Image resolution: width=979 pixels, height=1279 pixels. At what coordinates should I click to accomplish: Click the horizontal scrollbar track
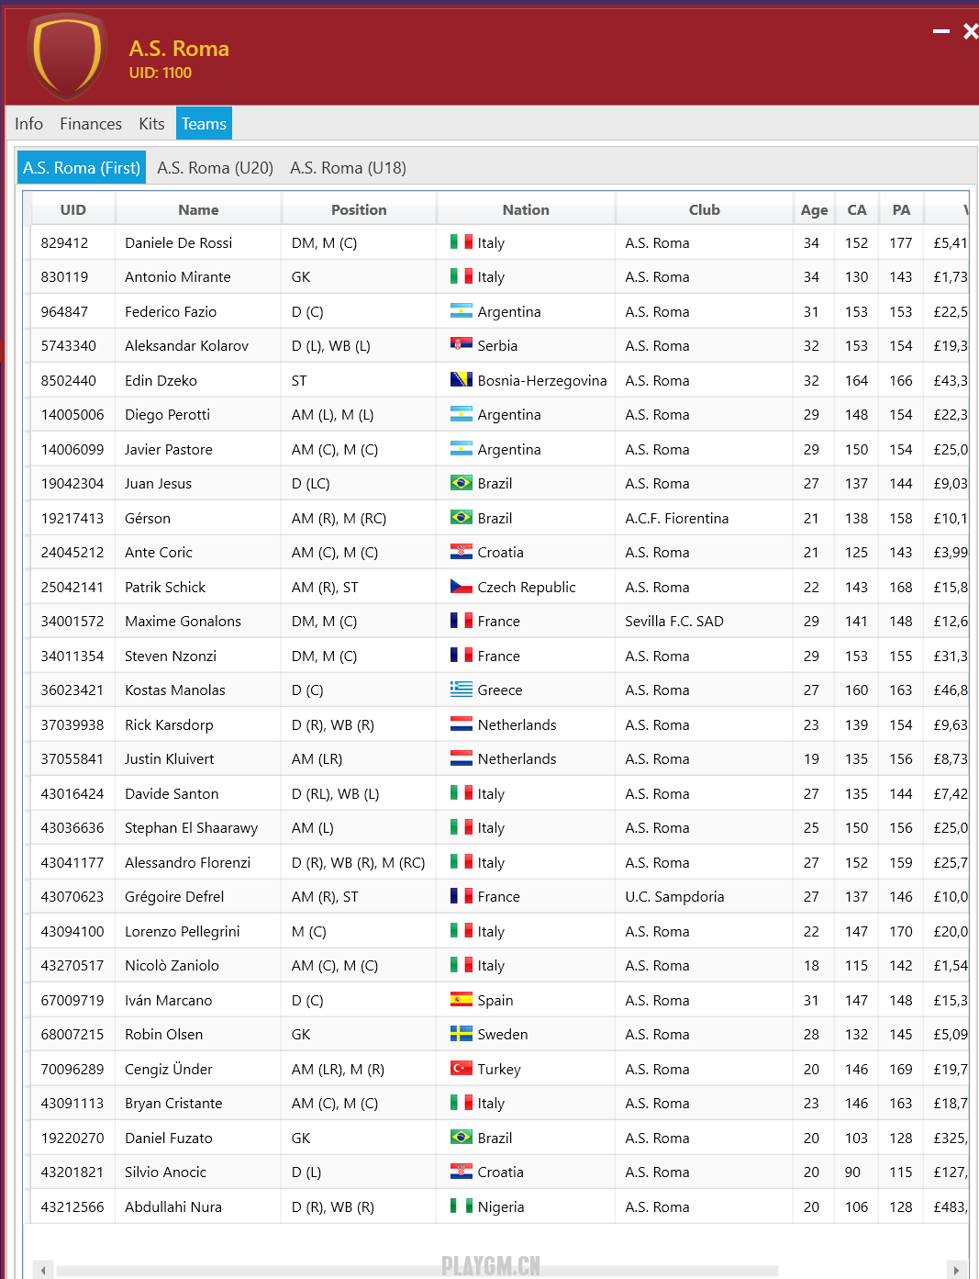tap(417, 1271)
